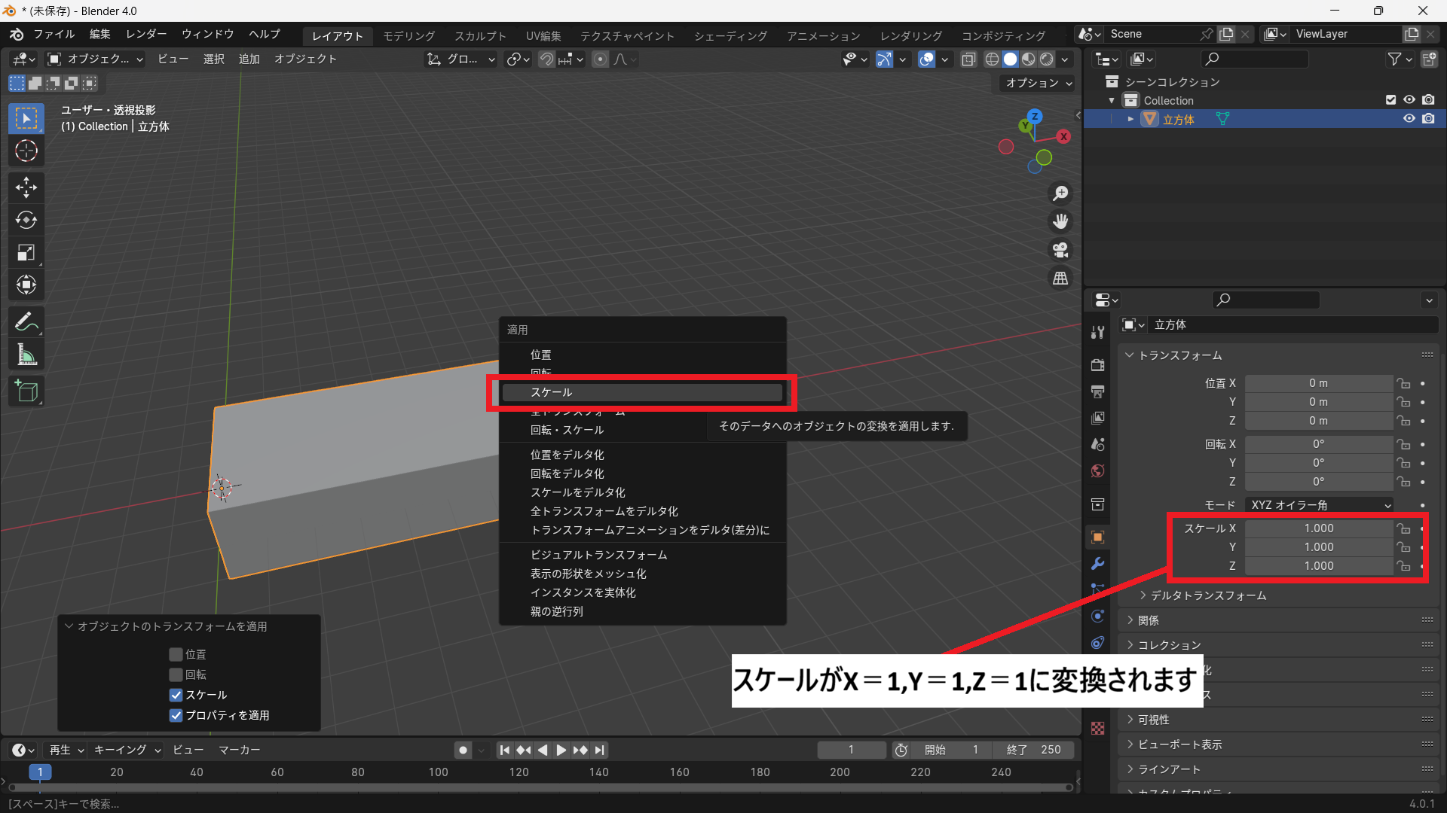
Task: Expand the 可視性 section
Action: 1153,720
